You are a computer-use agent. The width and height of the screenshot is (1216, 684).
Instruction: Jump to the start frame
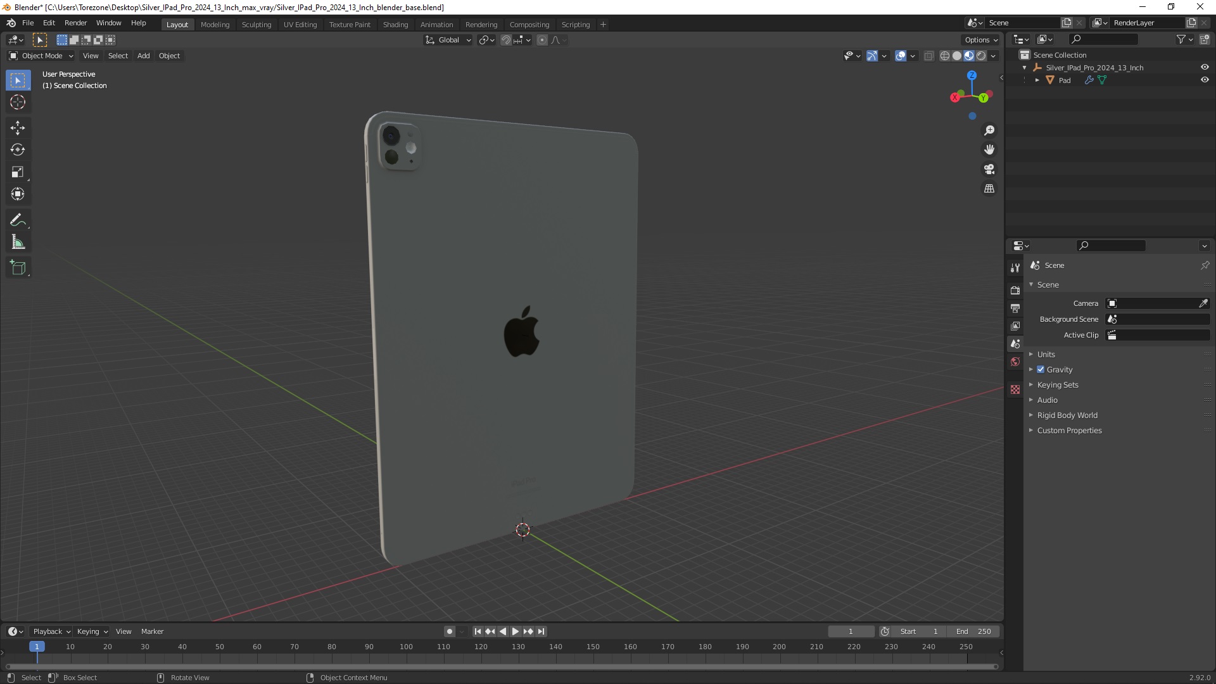click(478, 631)
